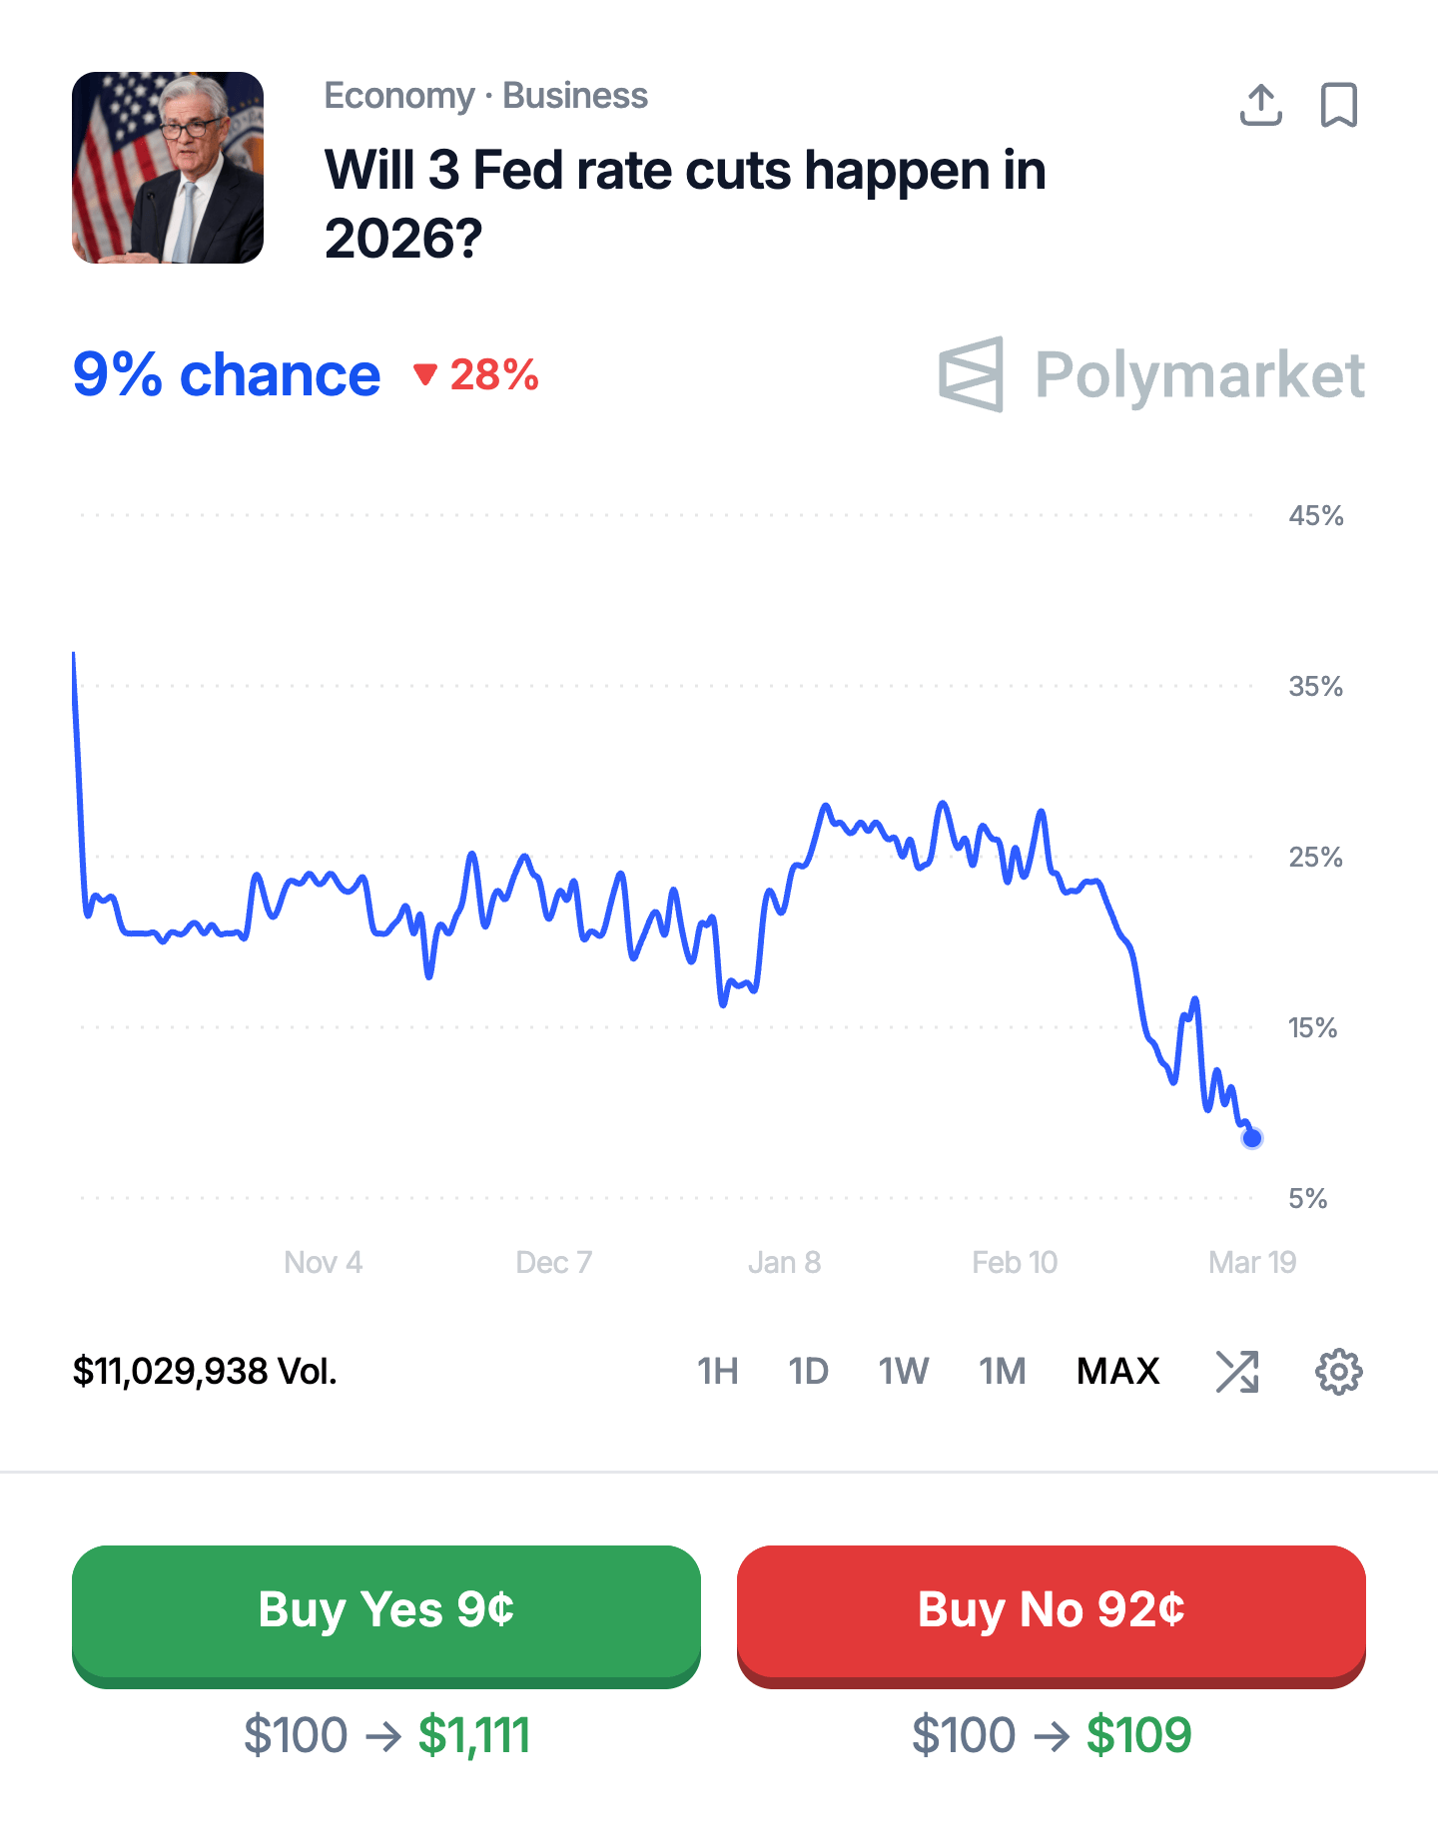Viewport: 1438px width, 1845px height.
Task: Click the red down-triangle change indicator
Action: click(425, 375)
